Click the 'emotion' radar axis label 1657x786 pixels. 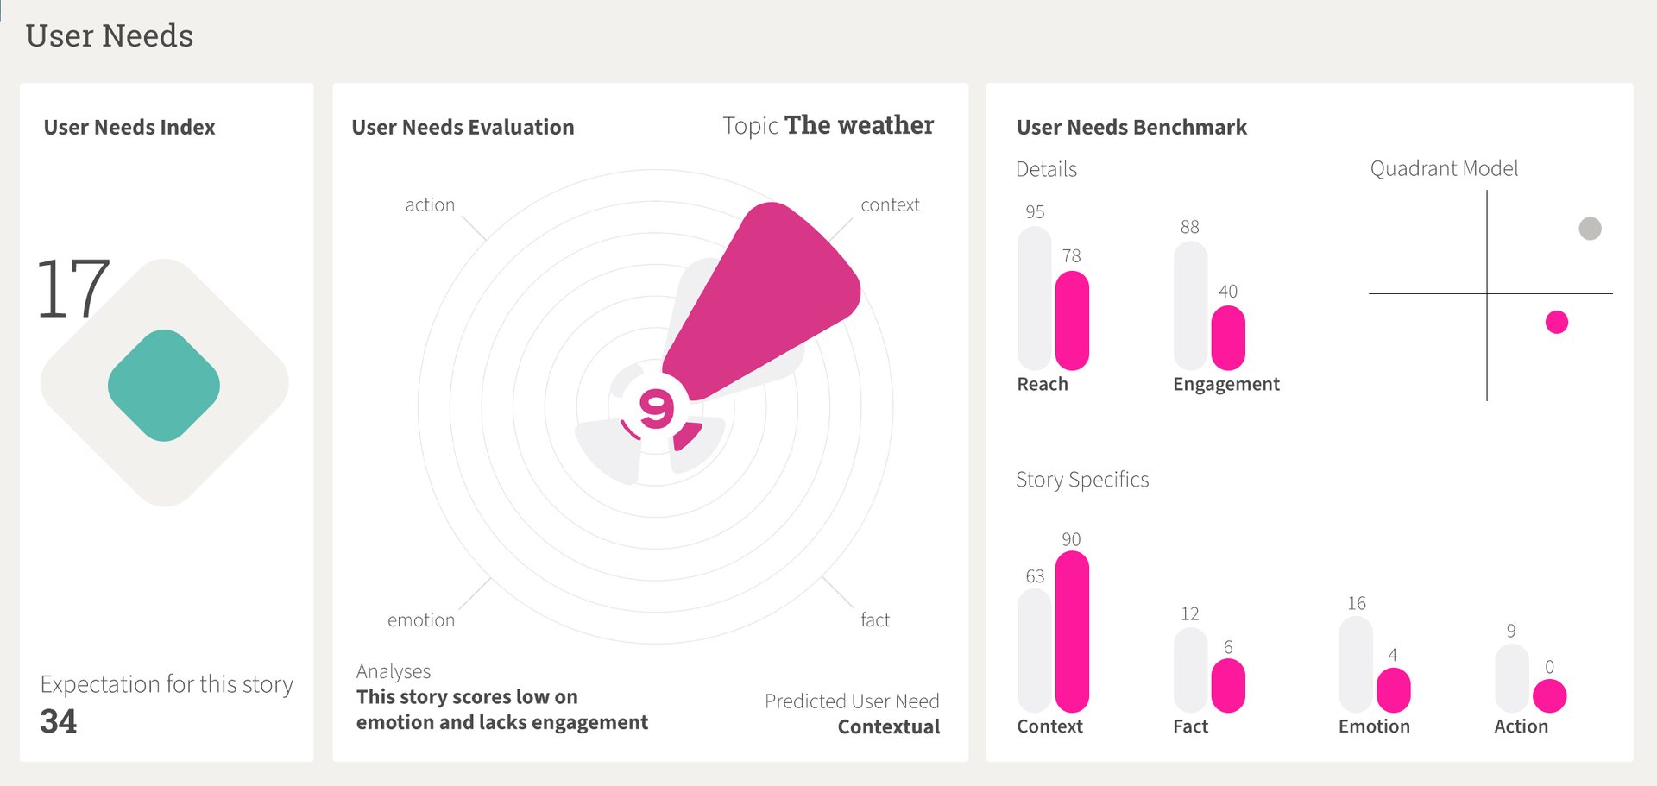tap(421, 620)
